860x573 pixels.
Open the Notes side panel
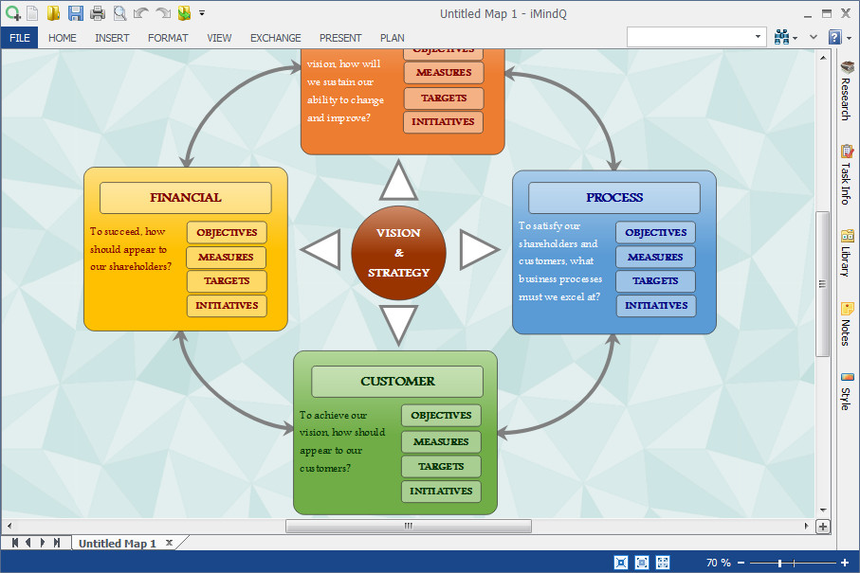point(847,324)
